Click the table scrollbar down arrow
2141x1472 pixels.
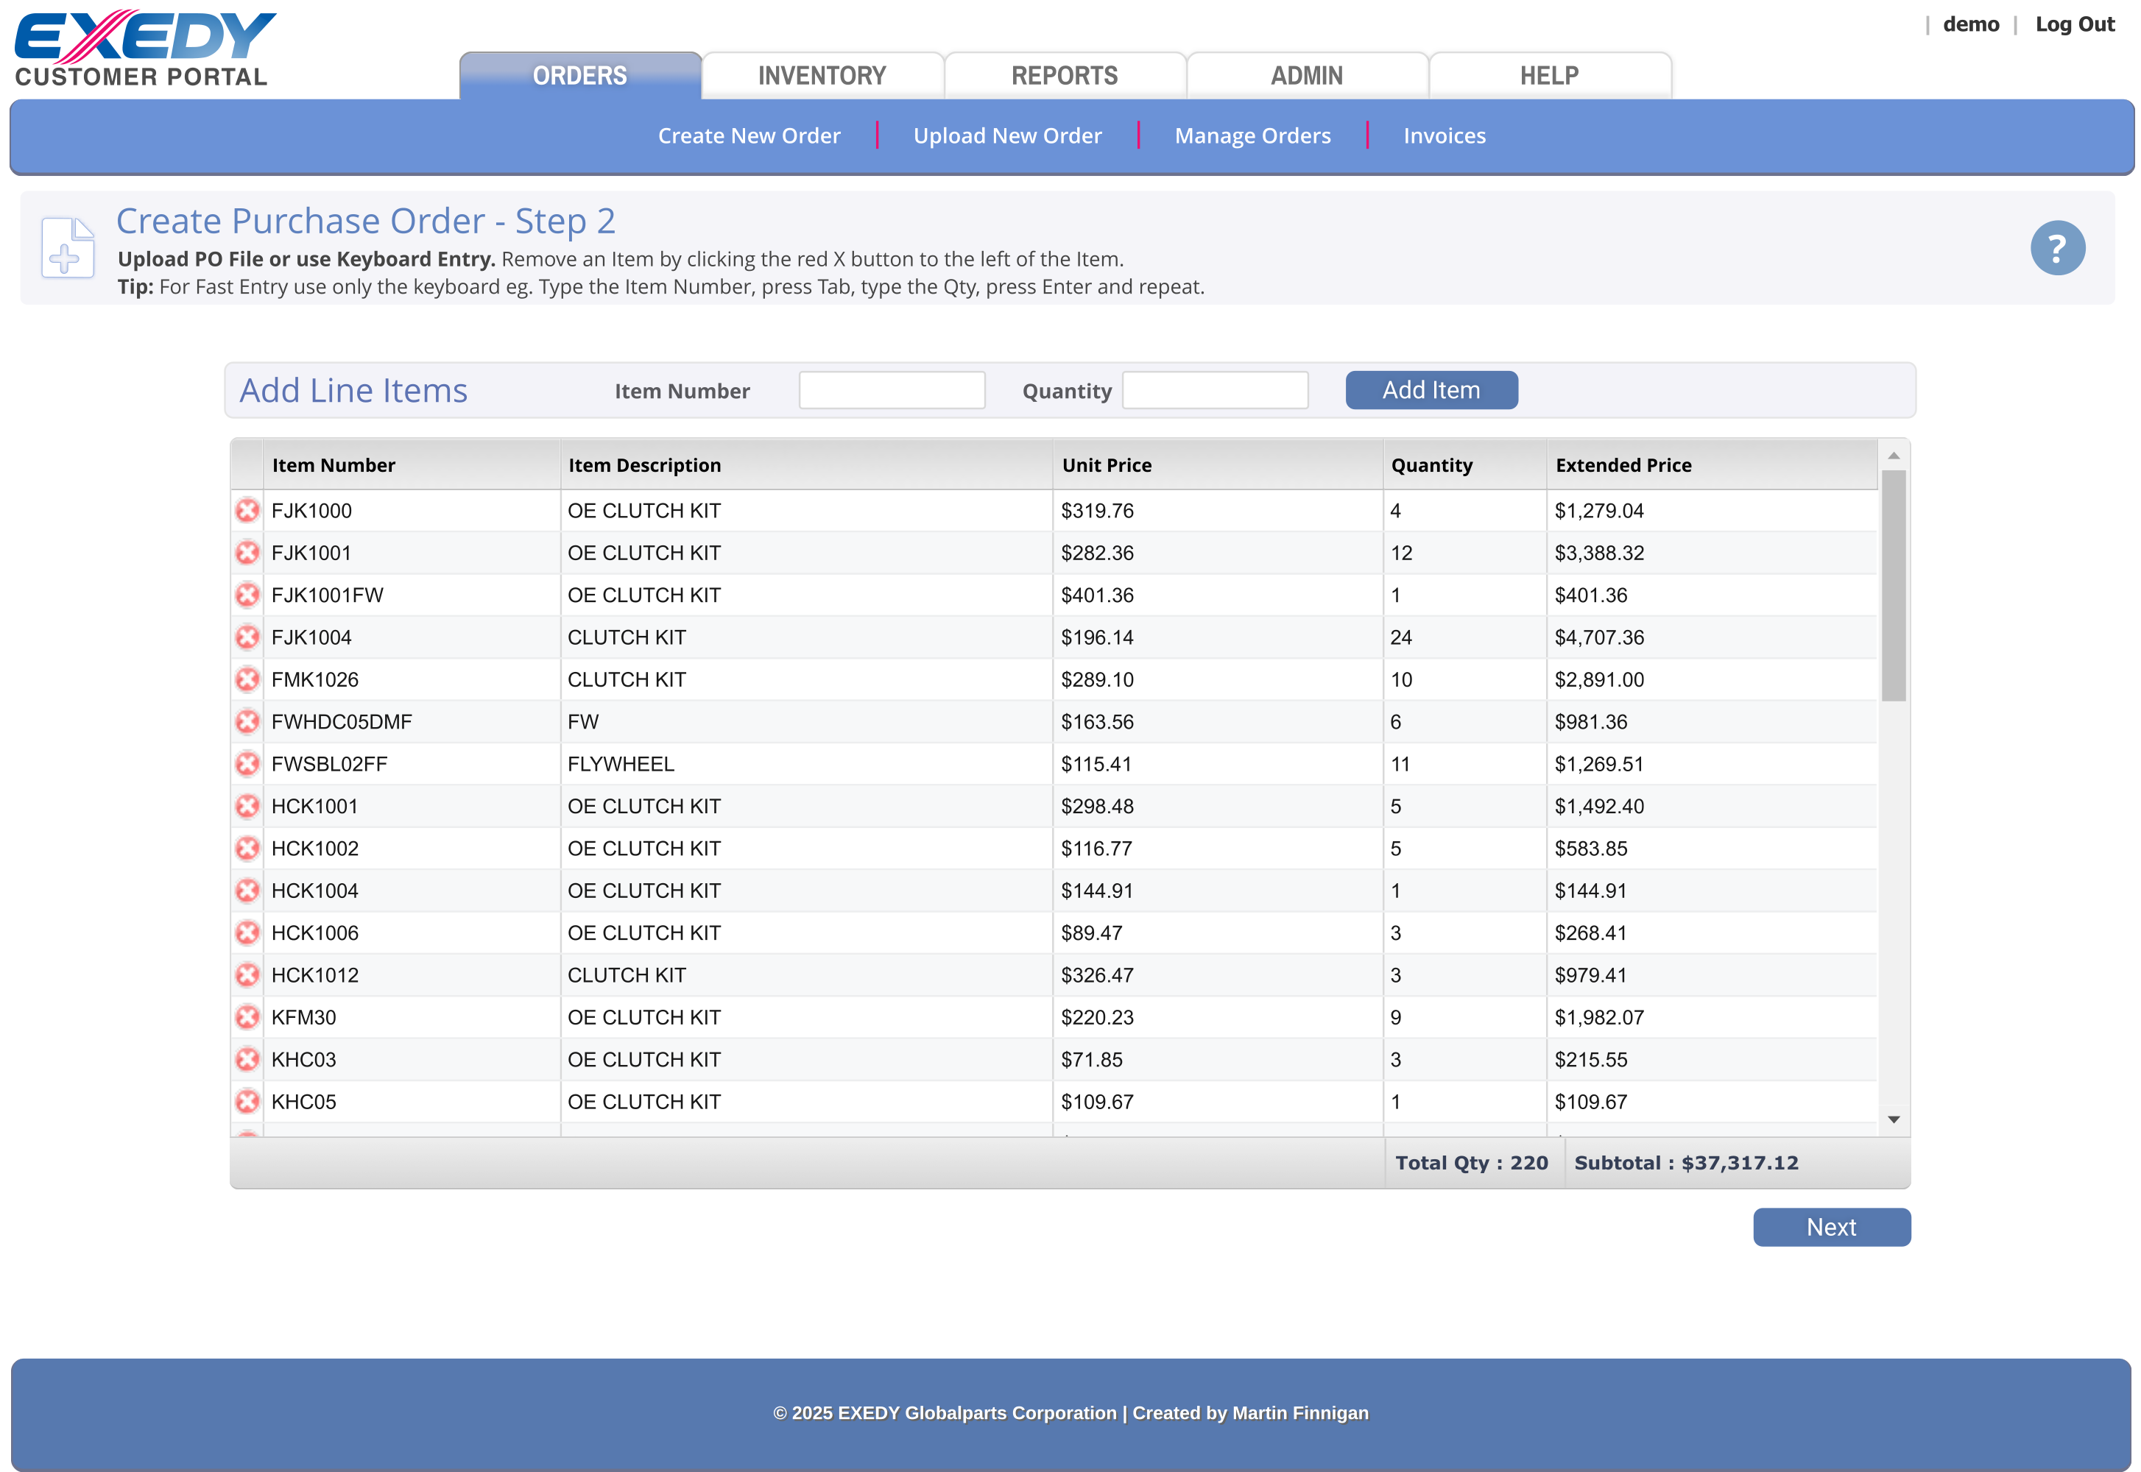point(1893,1119)
